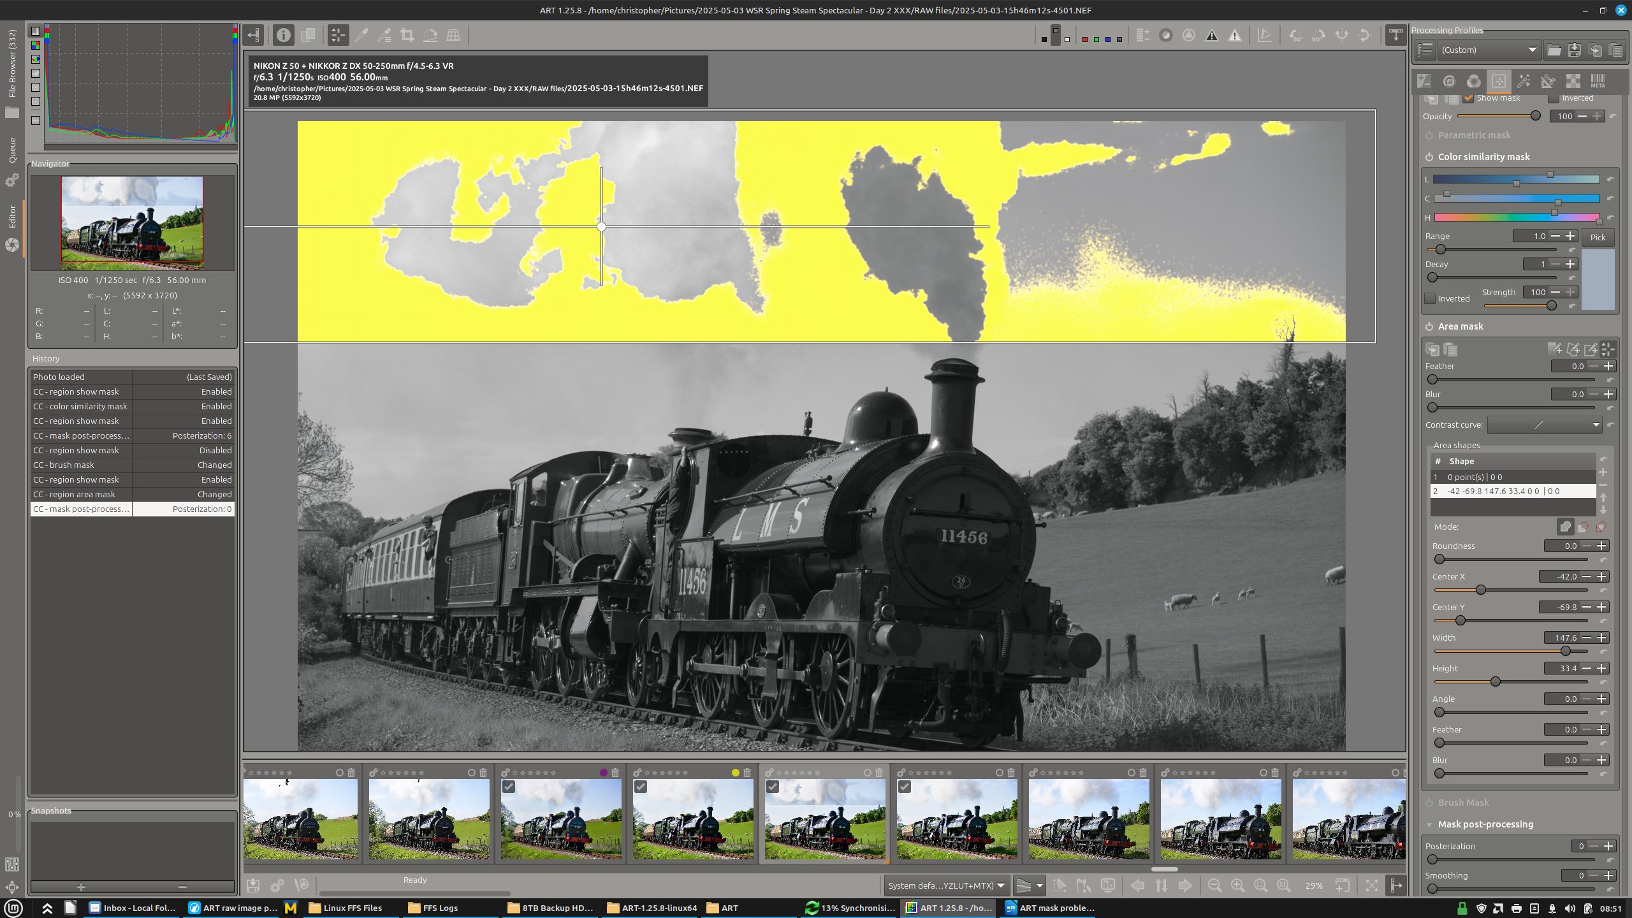
Task: Open the Metadata (META) tab
Action: click(x=1598, y=81)
